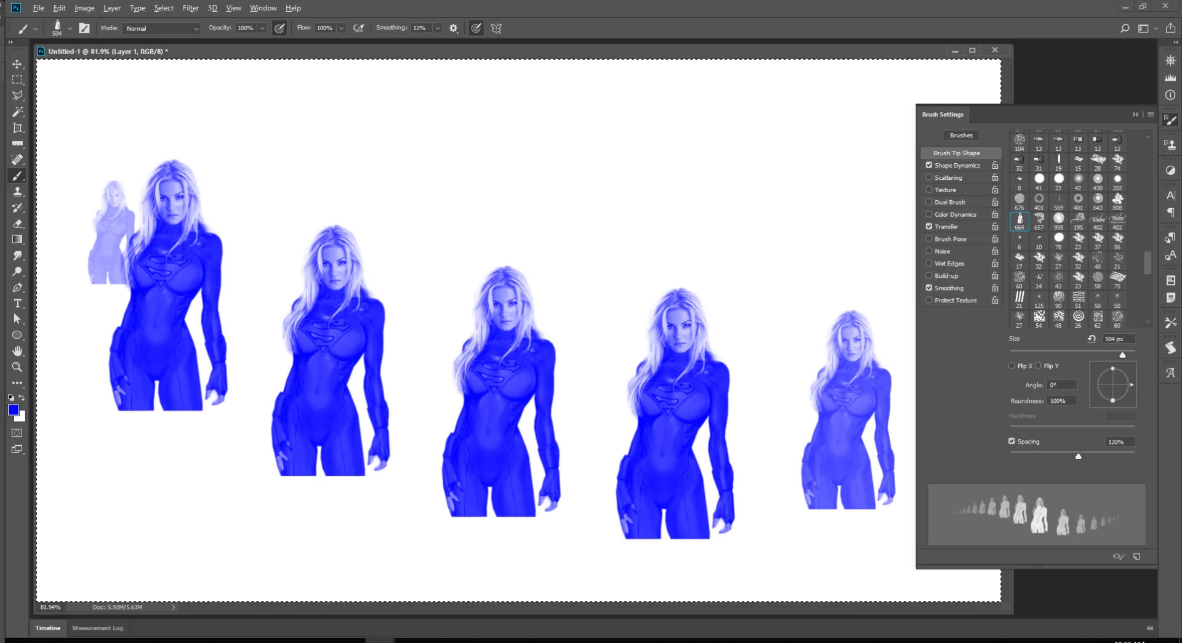Disable the Transfer checkbox
The image size is (1182, 643).
tap(929, 227)
